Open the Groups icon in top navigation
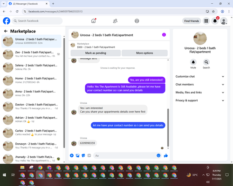 pyautogui.click(x=137, y=21)
